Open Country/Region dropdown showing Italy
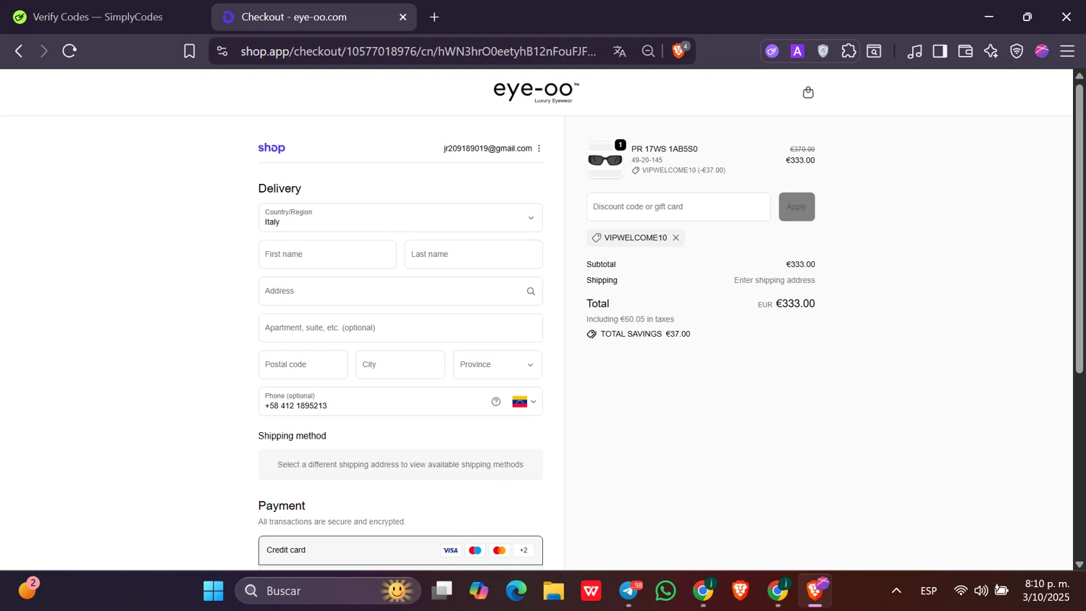This screenshot has width=1086, height=611. (400, 217)
